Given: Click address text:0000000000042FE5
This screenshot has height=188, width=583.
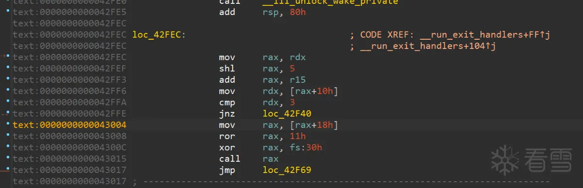Looking at the screenshot, I should [69, 12].
